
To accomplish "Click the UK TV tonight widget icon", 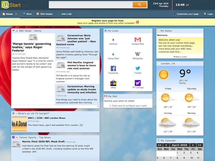I will click(x=13, y=113).
